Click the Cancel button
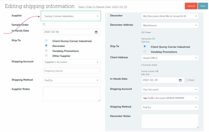Image resolution: width=209 pixels, height=132 pixels. pos(191,6)
